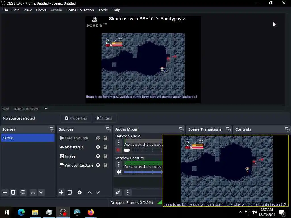
Task: Remove the selected scene
Action: pyautogui.click(x=13, y=192)
